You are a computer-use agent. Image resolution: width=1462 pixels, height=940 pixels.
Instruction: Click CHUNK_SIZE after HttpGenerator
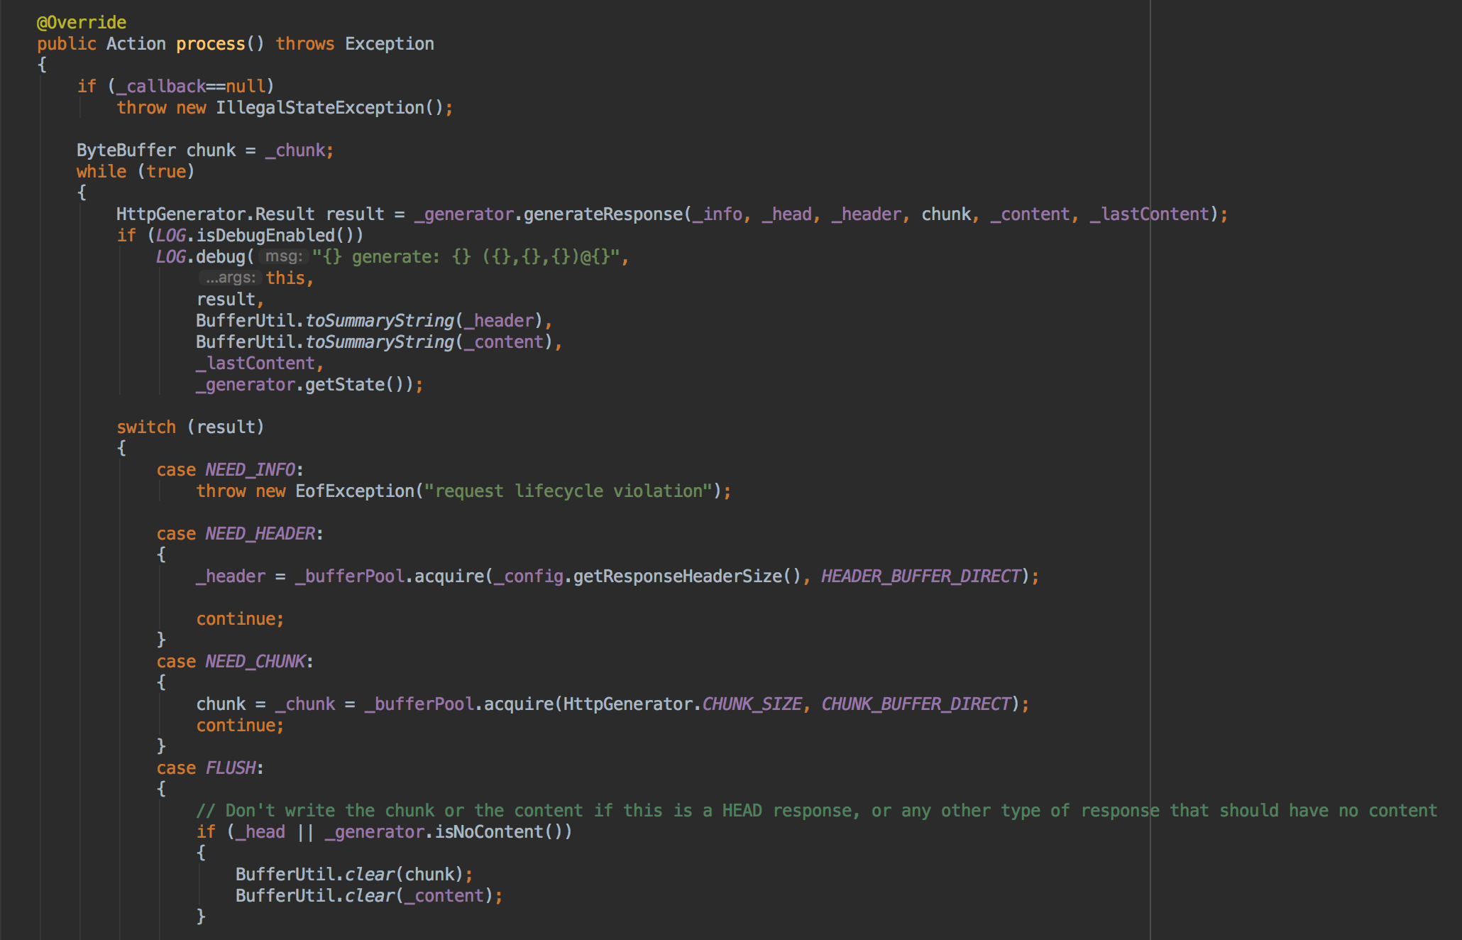click(x=752, y=704)
